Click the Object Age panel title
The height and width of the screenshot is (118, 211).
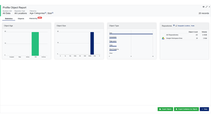tap(8, 26)
